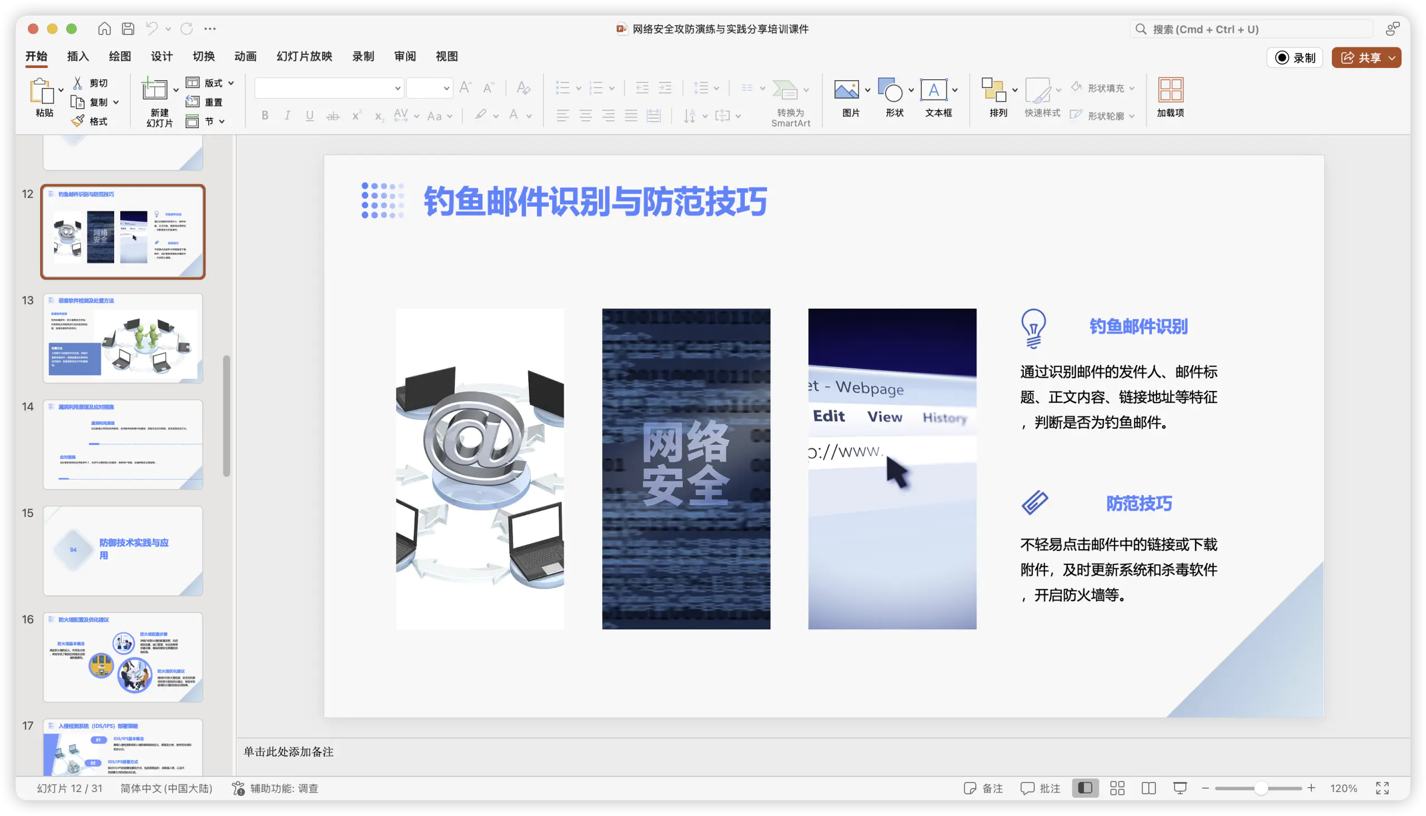This screenshot has height=816, width=1426.
Task: Open reading view from status bar
Action: click(1149, 789)
